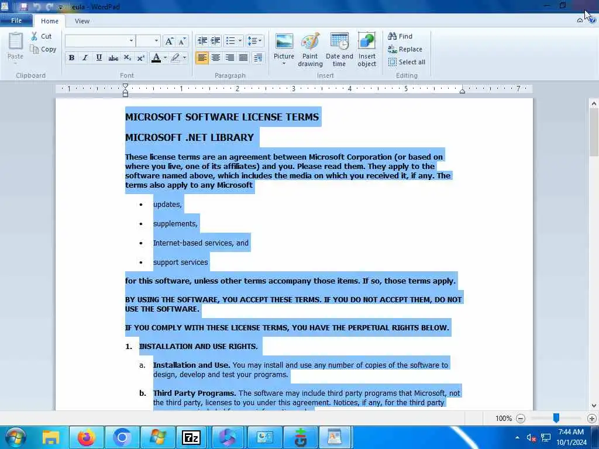Open the font family dropdown
This screenshot has width=599, height=449.
point(131,40)
